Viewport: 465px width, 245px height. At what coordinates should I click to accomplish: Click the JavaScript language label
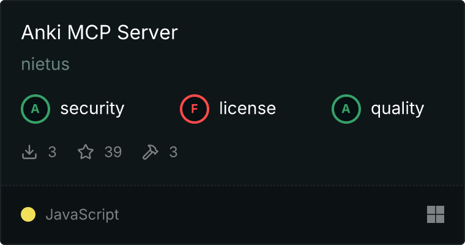pos(82,214)
